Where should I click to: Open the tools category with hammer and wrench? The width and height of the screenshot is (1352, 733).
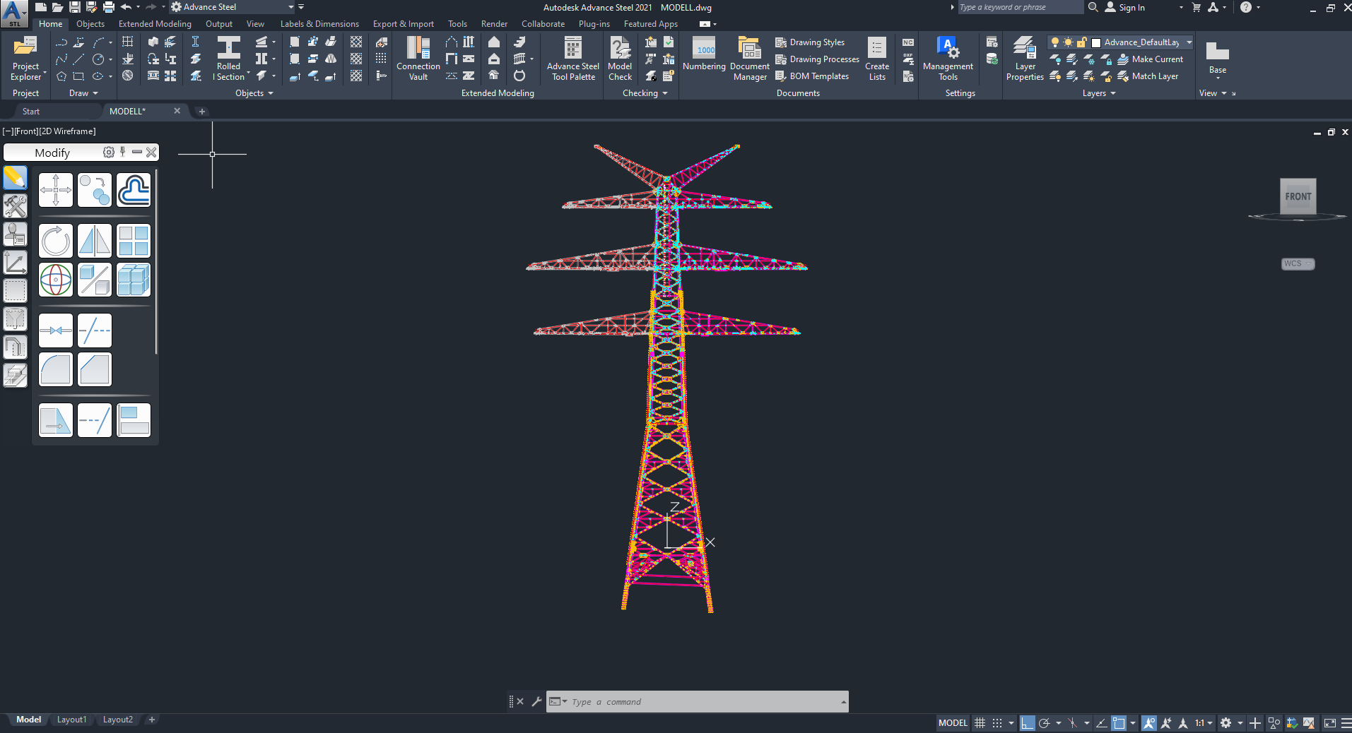(x=15, y=205)
